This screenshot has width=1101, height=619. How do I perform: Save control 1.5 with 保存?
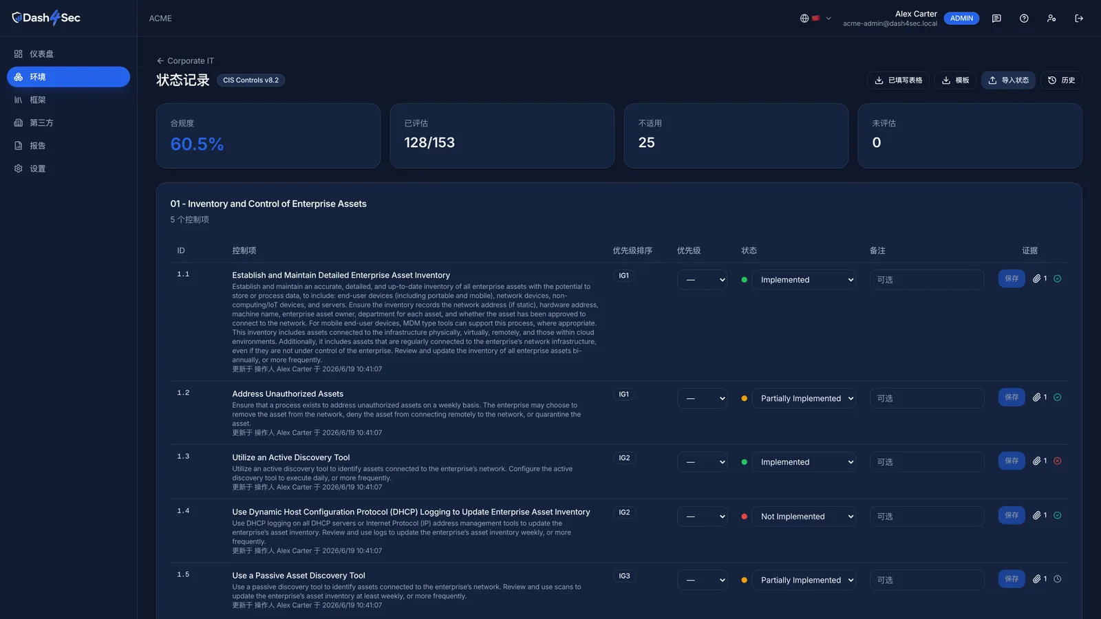[1012, 578]
